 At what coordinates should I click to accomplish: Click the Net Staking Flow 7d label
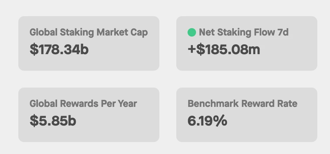click(x=243, y=32)
